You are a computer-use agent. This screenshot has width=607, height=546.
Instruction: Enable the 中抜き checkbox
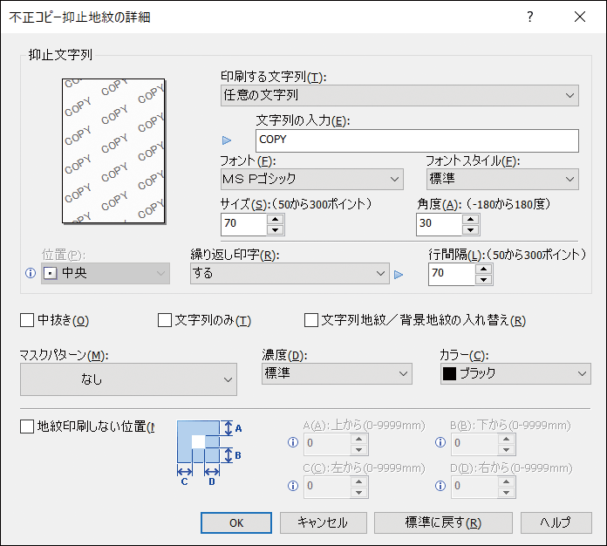coord(27,320)
